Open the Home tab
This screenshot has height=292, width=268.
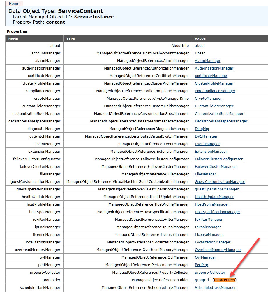click(x=14, y=3)
